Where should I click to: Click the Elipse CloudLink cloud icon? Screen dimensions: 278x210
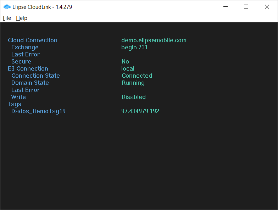(7, 7)
